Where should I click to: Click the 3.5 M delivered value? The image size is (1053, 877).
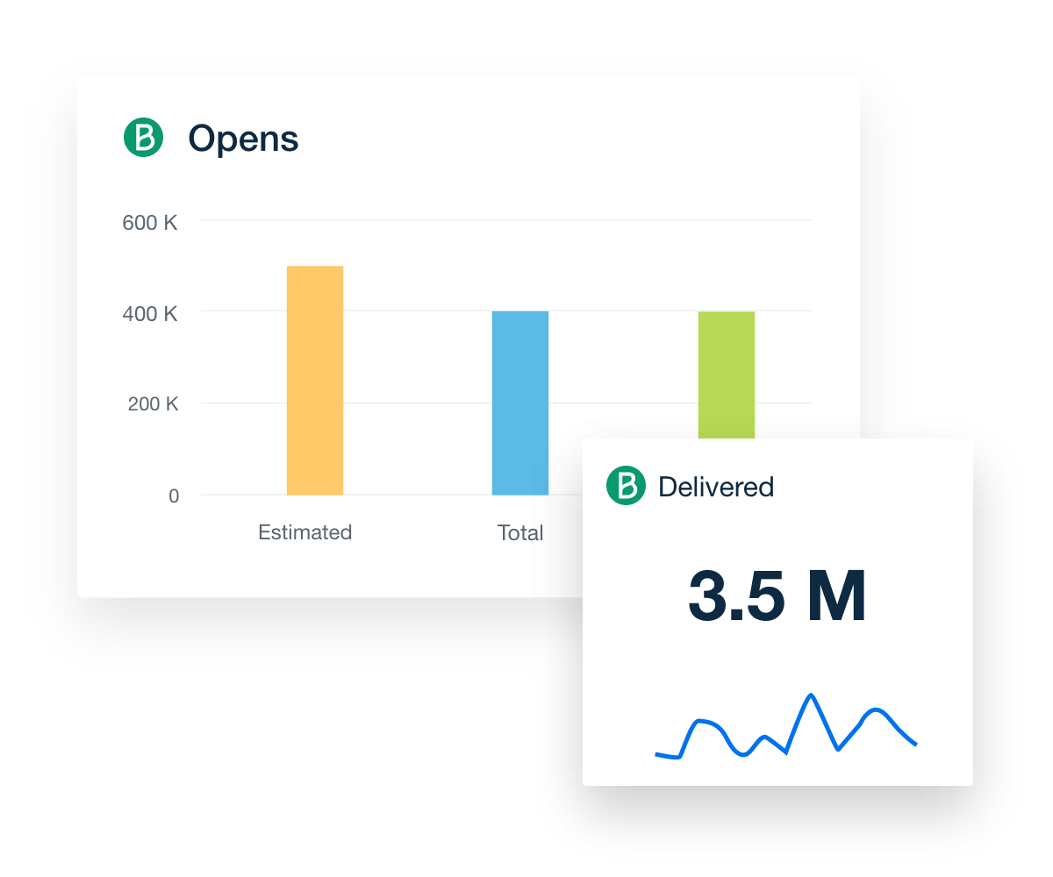[777, 596]
